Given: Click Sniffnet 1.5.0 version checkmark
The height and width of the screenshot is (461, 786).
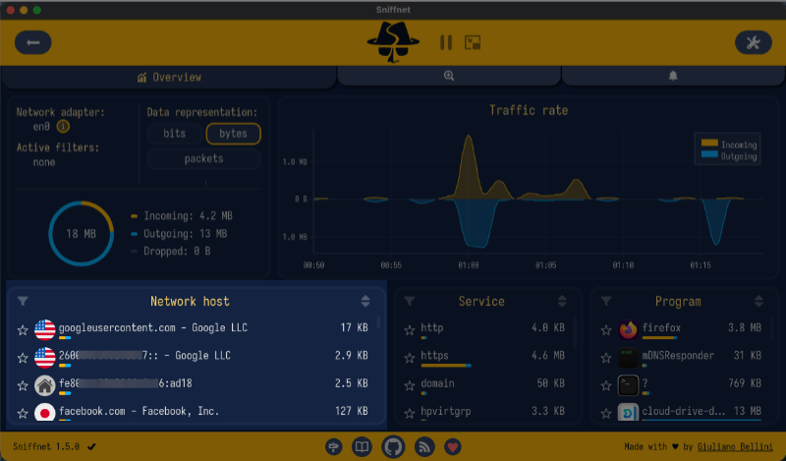Looking at the screenshot, I should [91, 446].
